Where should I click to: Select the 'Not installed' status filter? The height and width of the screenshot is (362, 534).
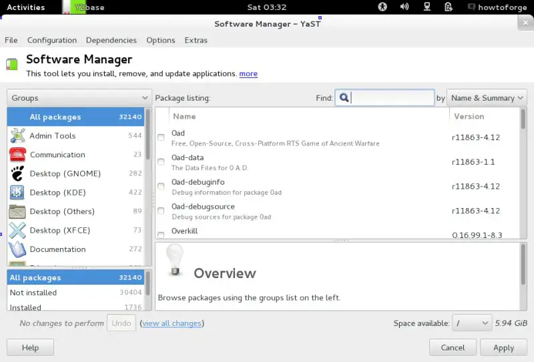click(75, 292)
